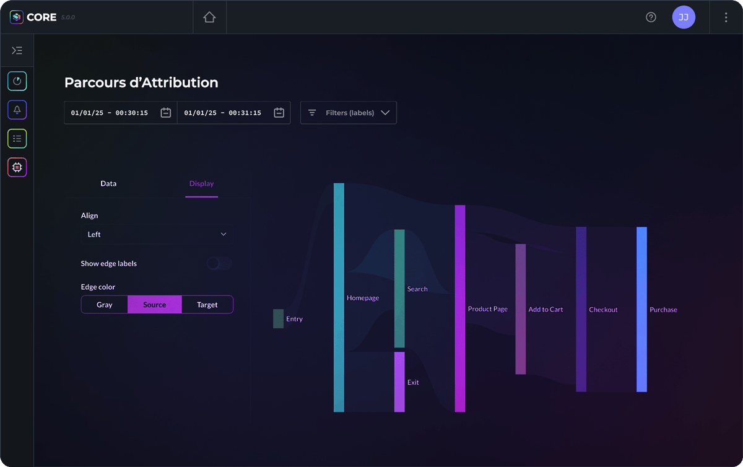The image size is (743, 467).
Task: Select the Source edge color option
Action: (x=155, y=305)
